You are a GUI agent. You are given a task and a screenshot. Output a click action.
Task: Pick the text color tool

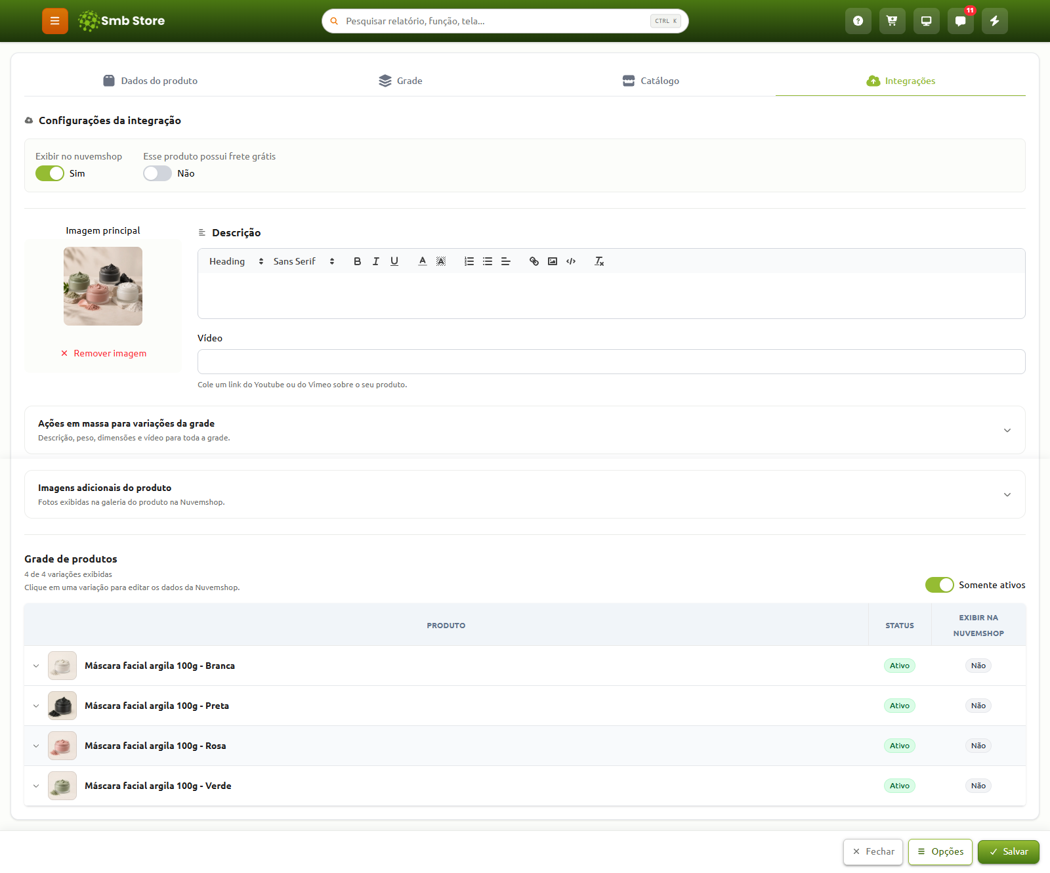423,261
